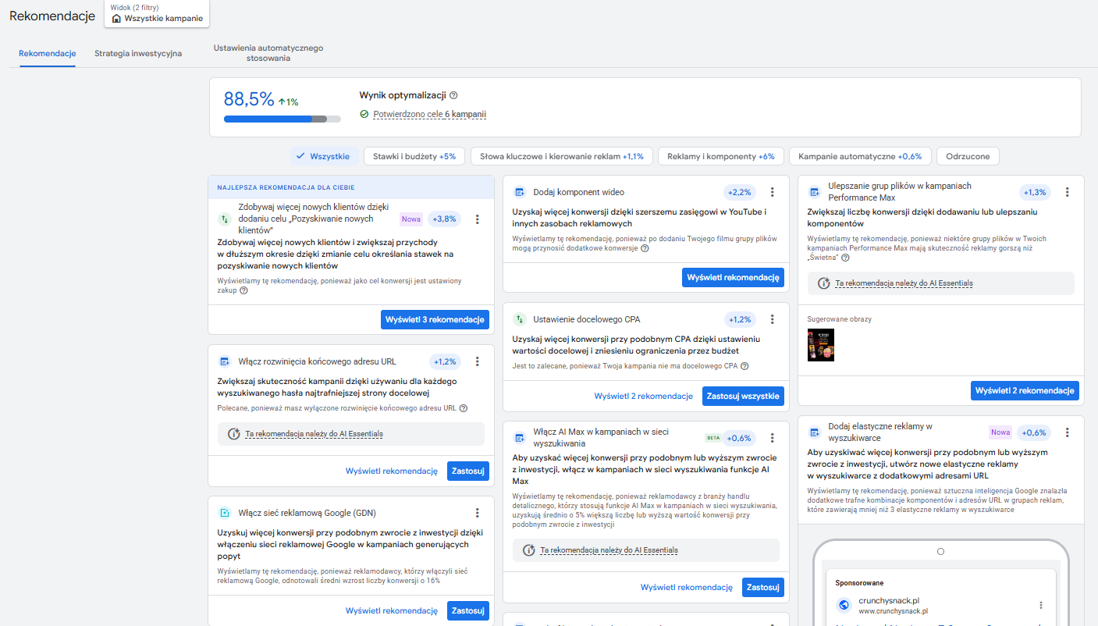1098x626 pixels.
Task: Open three-dot menu on 'Dodaj elastyczne reklamy' card
Action: pos(1068,432)
